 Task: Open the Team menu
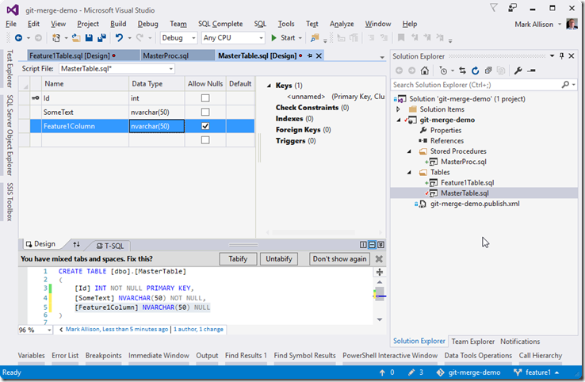[x=178, y=24]
